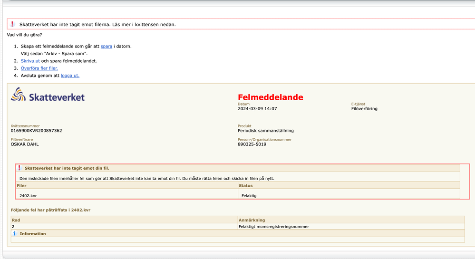Select the file name '2402.kvr' in table
This screenshot has height=259, width=475.
tap(28, 196)
